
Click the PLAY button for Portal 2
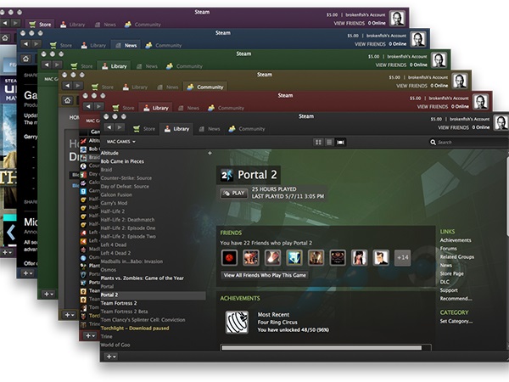(x=234, y=194)
